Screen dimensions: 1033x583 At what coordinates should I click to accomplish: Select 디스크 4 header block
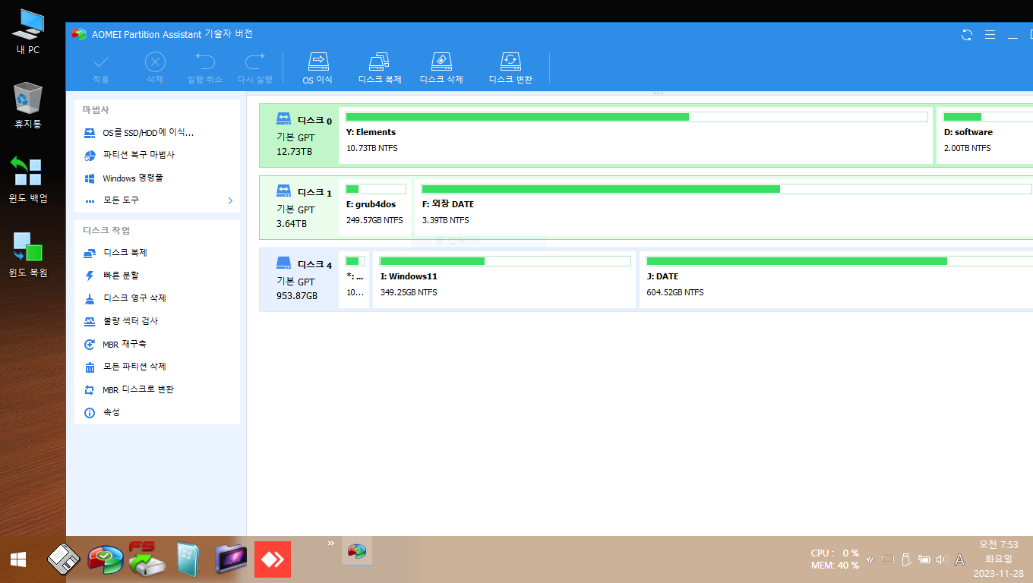coord(299,279)
